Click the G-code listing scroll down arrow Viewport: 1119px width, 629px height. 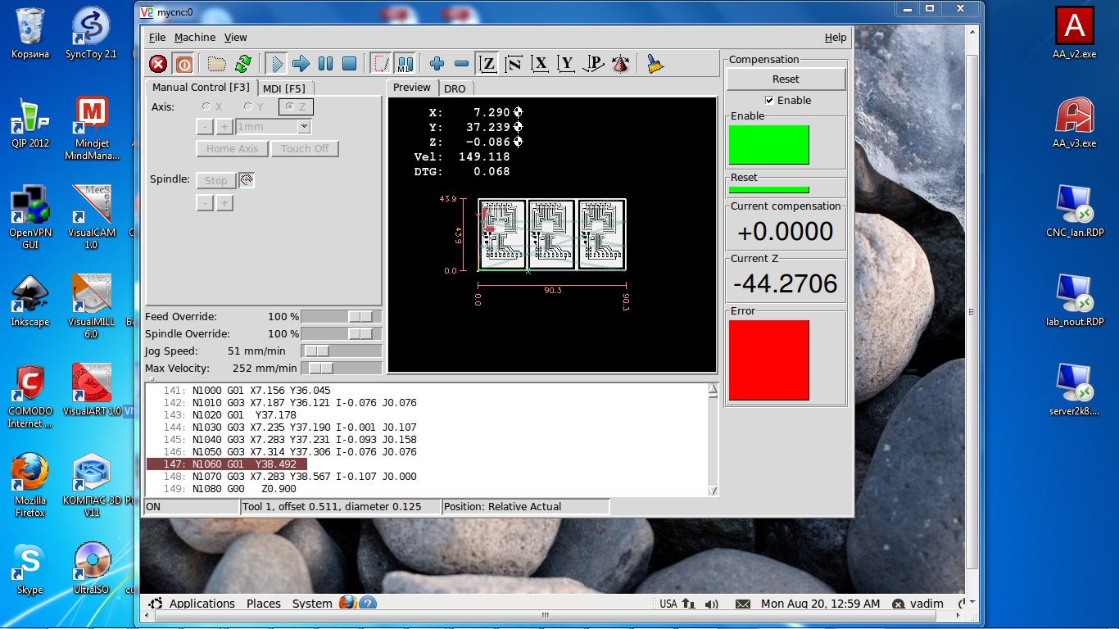coord(713,491)
